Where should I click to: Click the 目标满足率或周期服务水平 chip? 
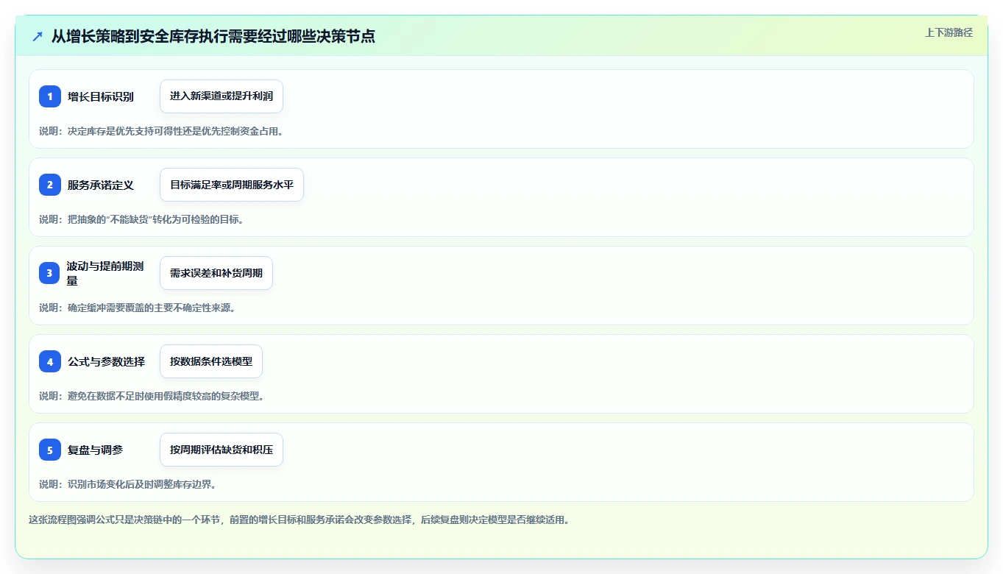coord(232,185)
